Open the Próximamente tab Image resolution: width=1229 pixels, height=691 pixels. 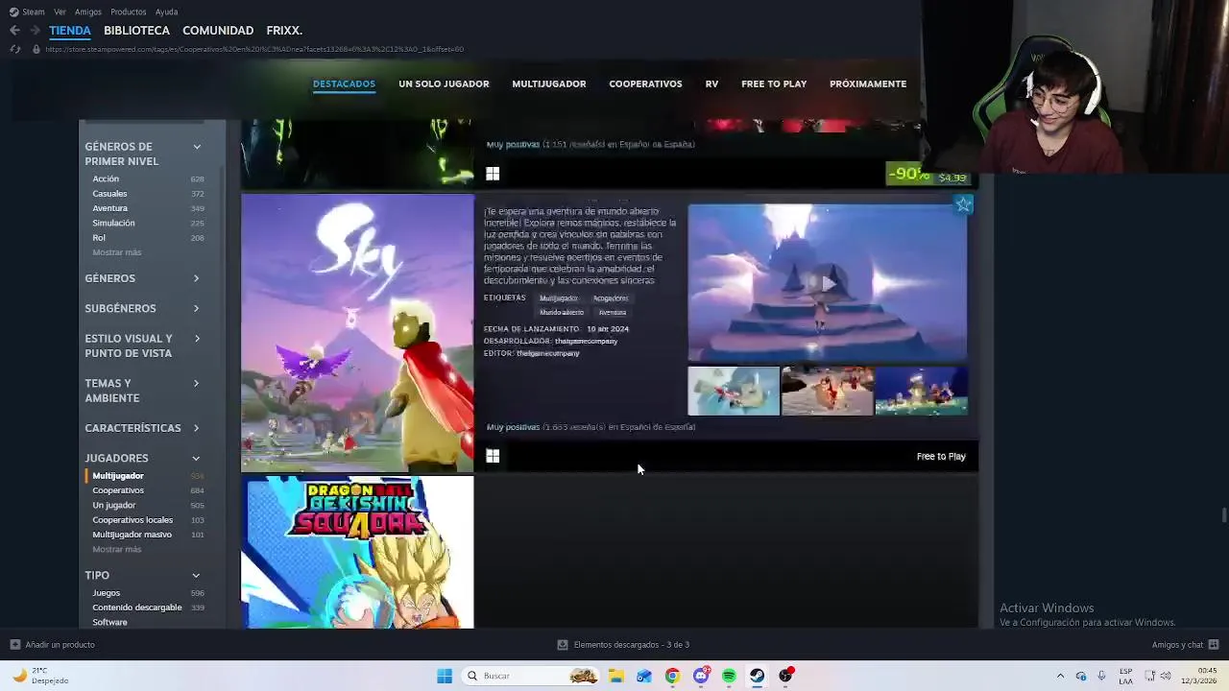(868, 83)
